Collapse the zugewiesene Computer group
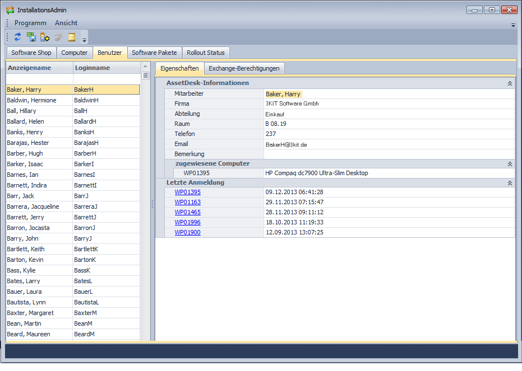The image size is (522, 371). (510, 164)
